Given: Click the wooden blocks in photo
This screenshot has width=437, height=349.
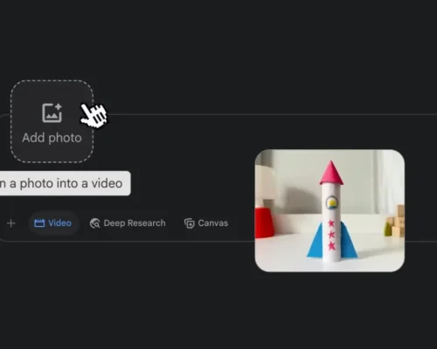Looking at the screenshot, I should pos(395,222).
